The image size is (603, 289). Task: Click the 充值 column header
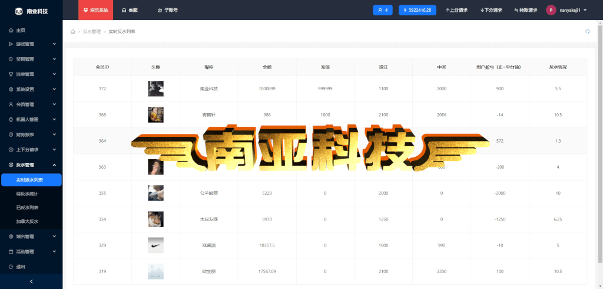click(325, 67)
